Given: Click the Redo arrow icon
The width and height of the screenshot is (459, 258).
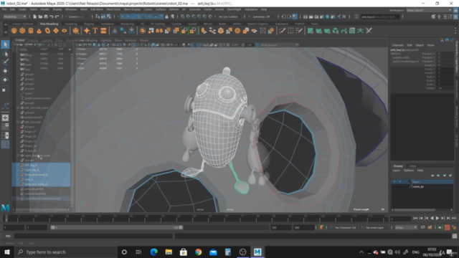Looking at the screenshot, I should 57,16.
